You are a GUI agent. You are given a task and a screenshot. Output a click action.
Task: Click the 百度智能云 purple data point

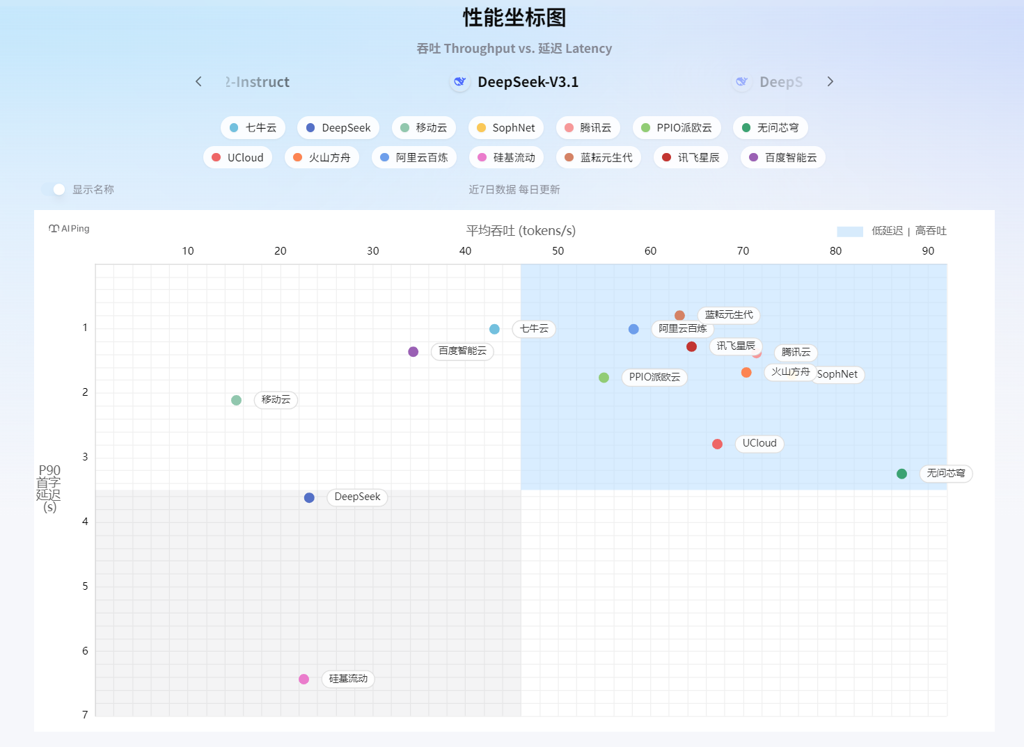pos(413,352)
